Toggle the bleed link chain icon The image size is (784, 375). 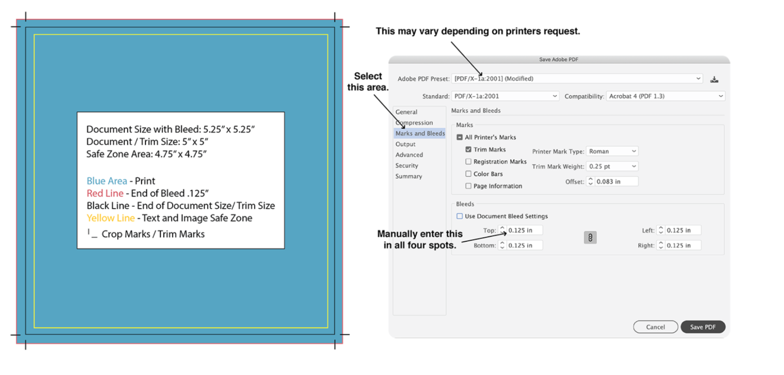coord(590,237)
